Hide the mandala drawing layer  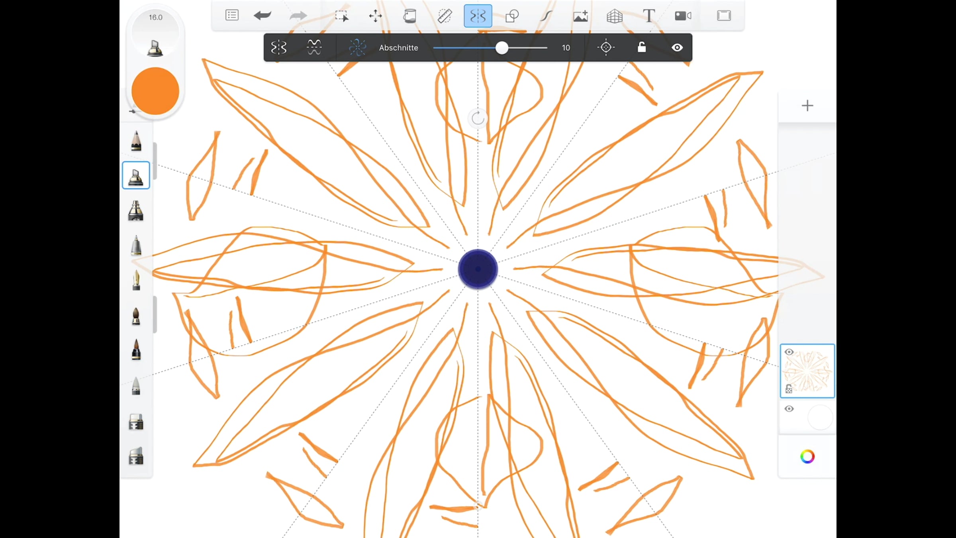click(789, 352)
